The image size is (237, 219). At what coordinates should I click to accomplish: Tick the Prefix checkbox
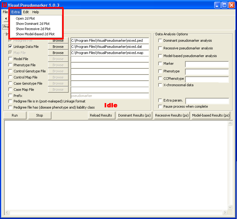(10, 96)
